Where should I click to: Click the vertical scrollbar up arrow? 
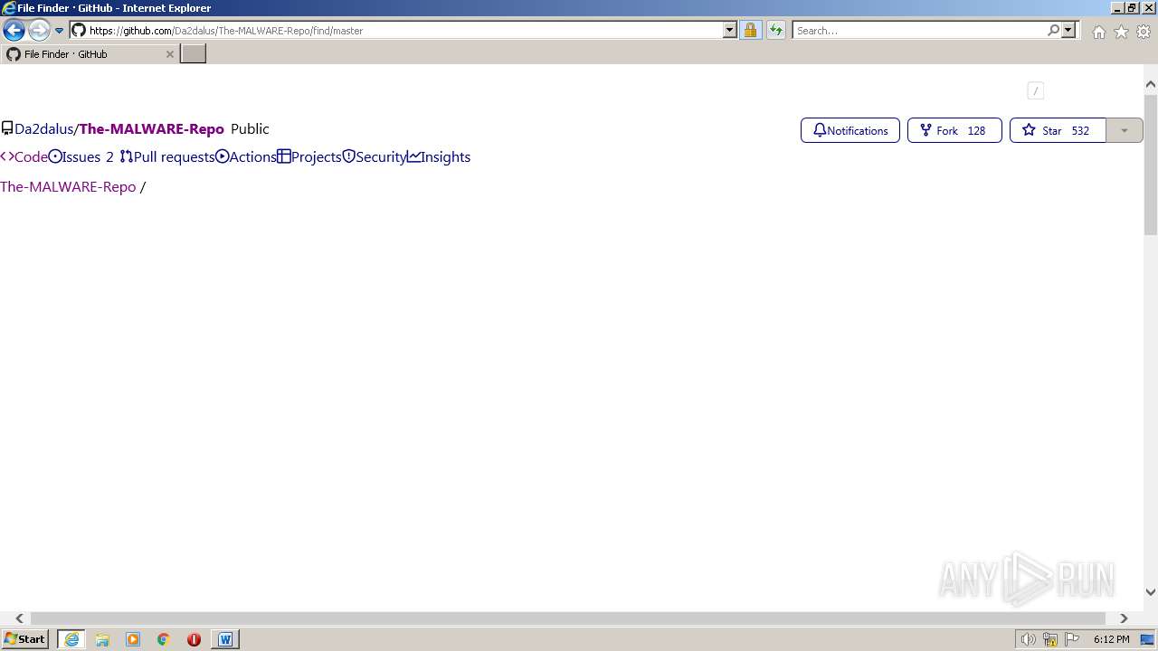click(1151, 84)
